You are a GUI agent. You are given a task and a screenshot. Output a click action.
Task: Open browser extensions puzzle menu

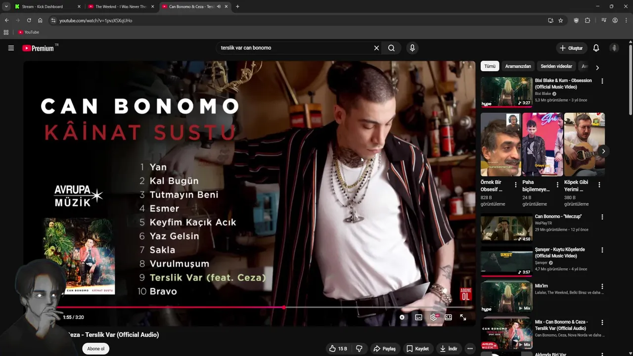click(x=588, y=20)
